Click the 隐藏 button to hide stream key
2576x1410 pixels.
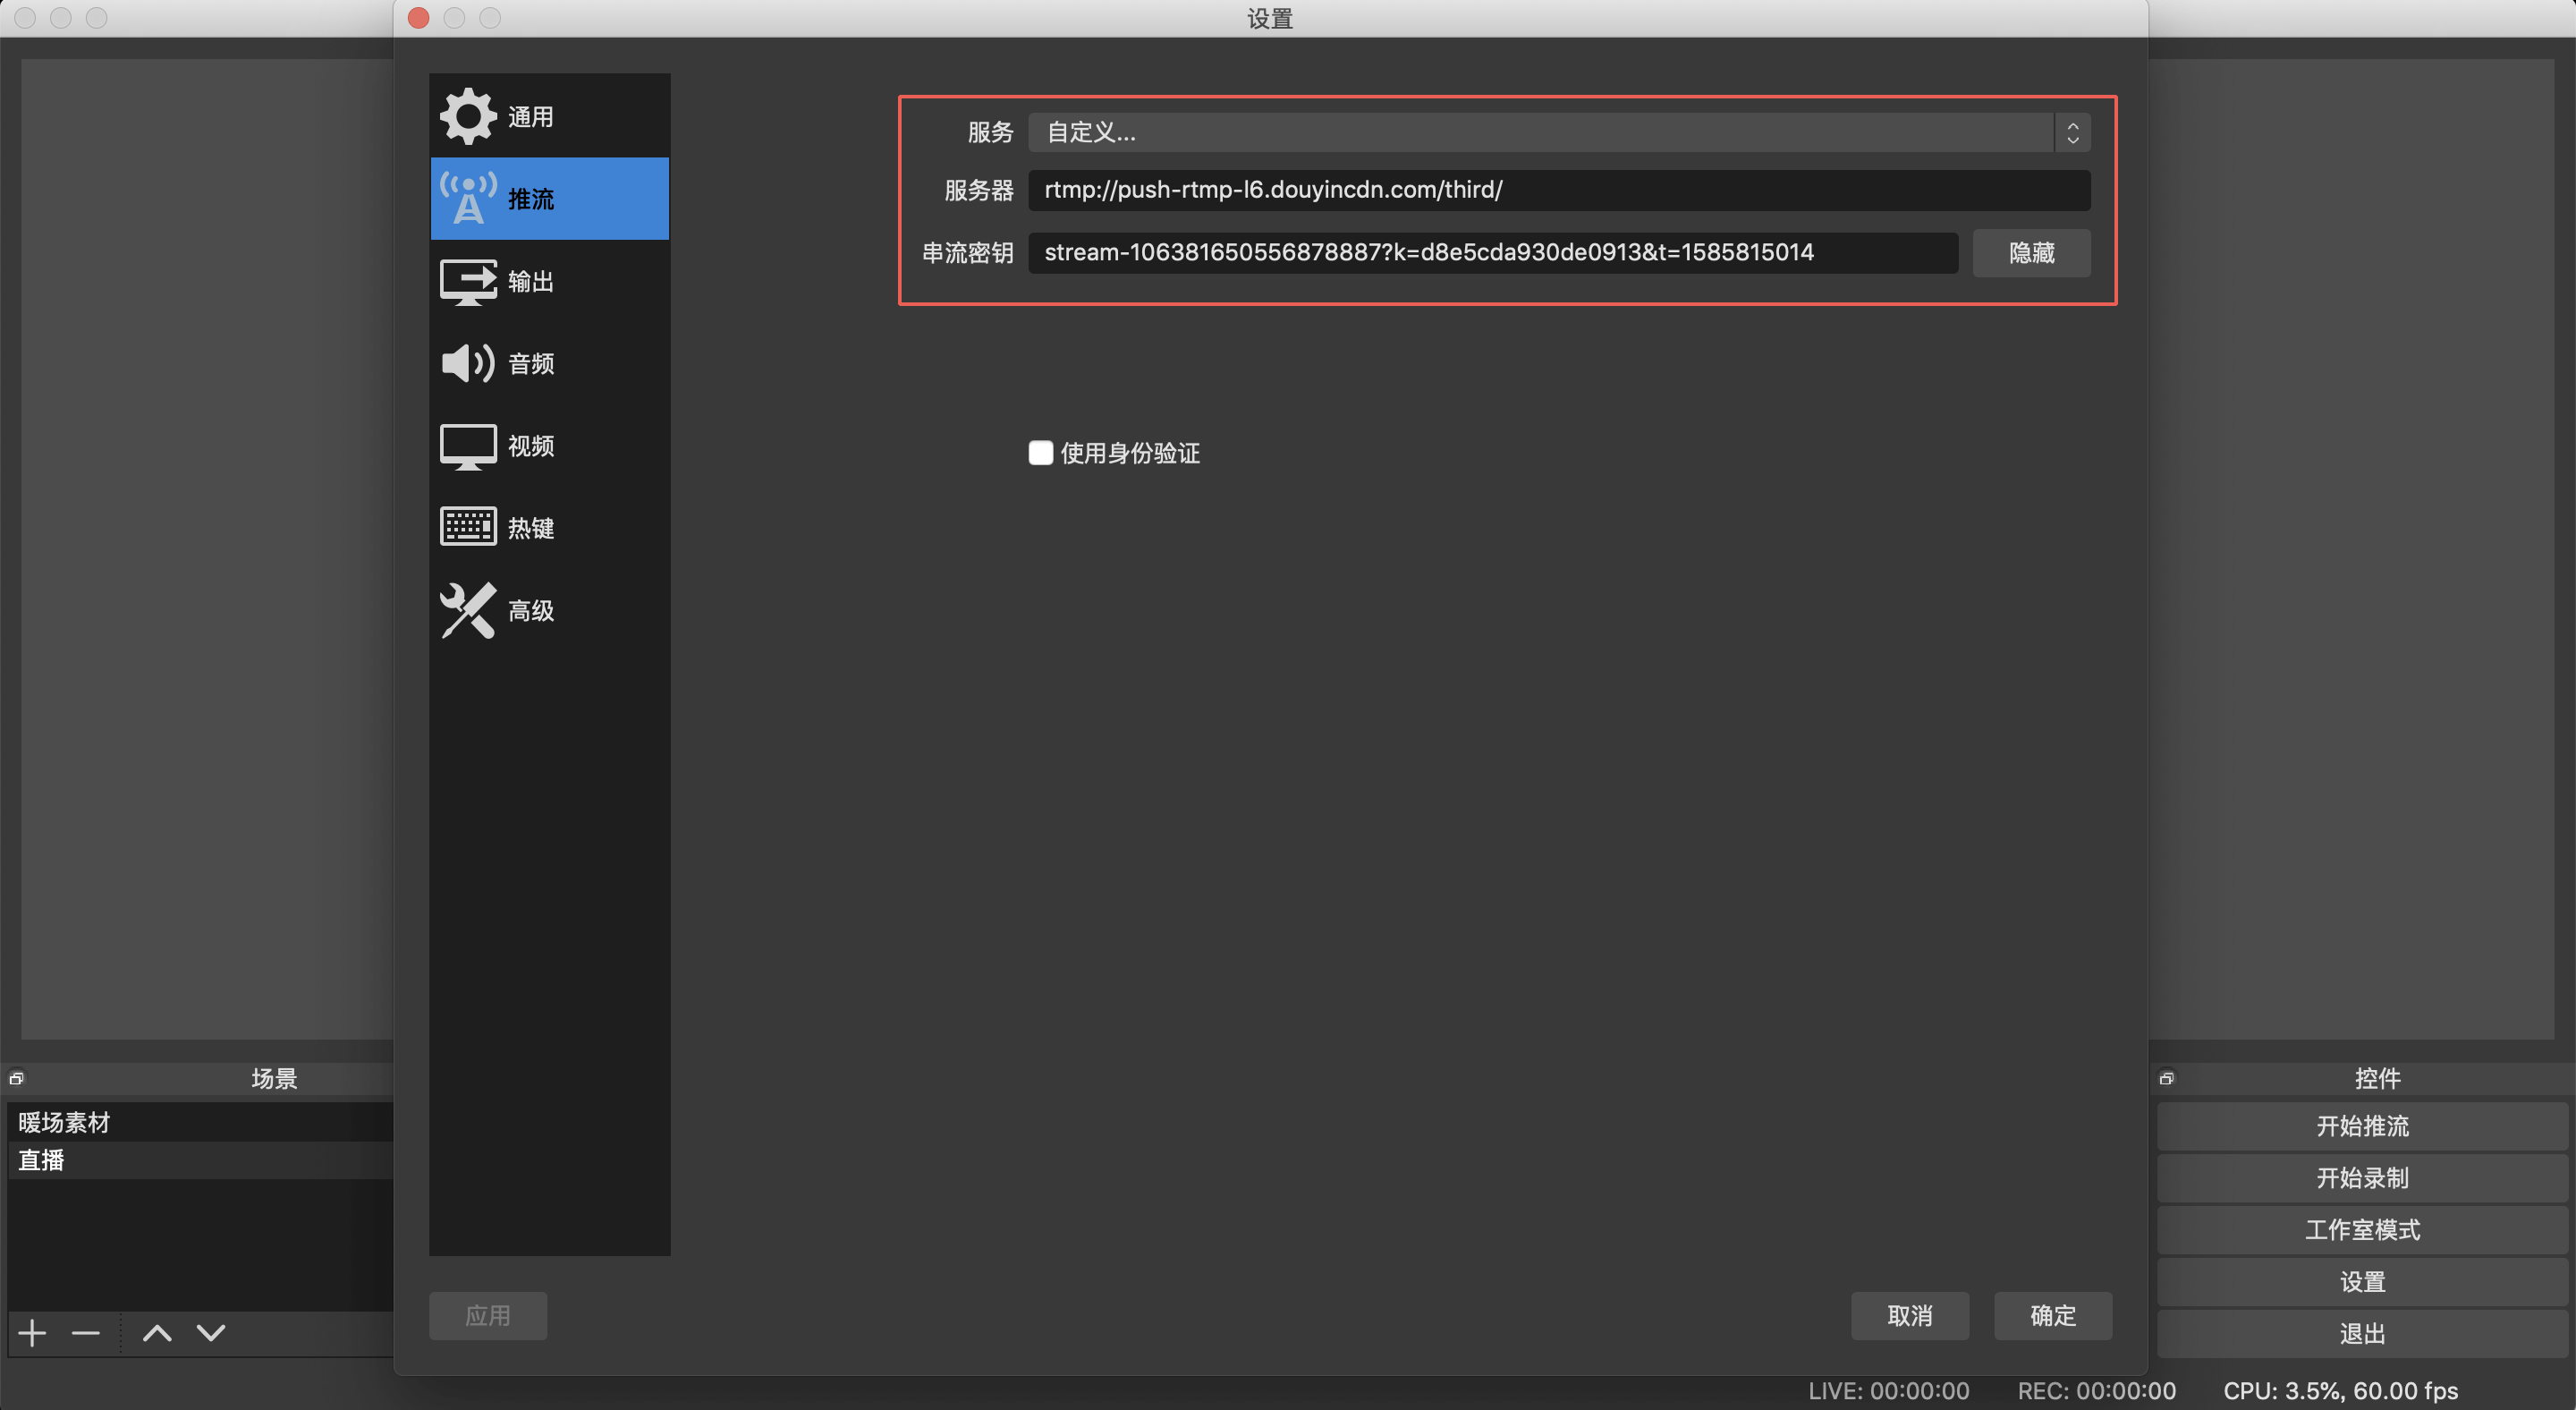pyautogui.click(x=2031, y=253)
